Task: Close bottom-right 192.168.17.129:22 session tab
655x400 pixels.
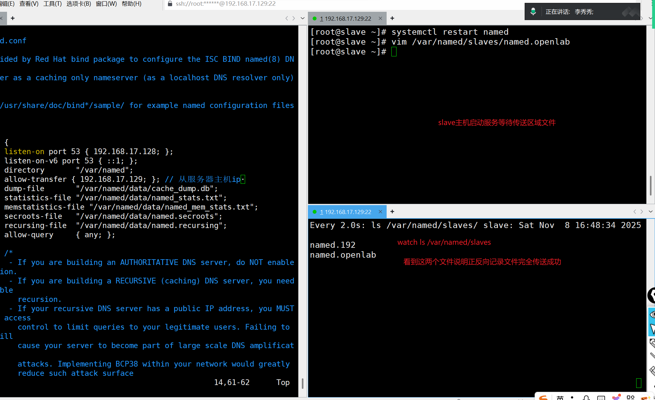Action: pyautogui.click(x=380, y=212)
